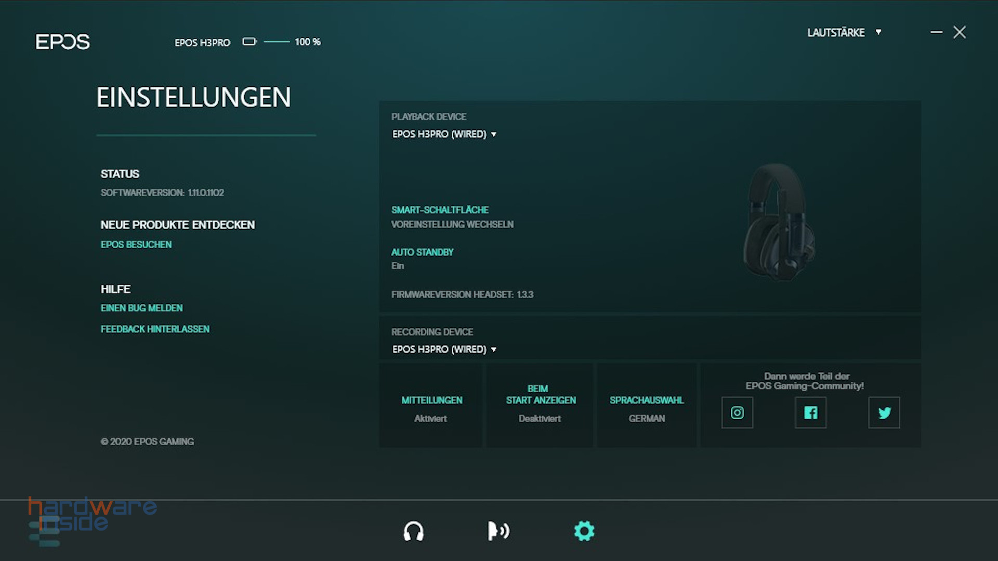Click the battery level indicator bar
Screen dimensions: 998x561
click(277, 42)
